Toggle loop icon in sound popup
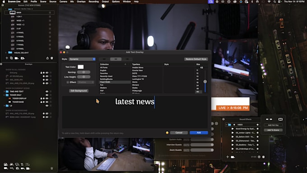The image size is (307, 173). [280, 119]
